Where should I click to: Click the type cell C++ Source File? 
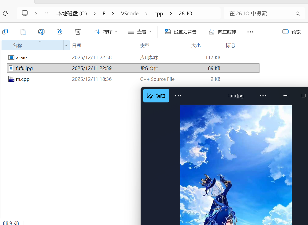pos(157,79)
